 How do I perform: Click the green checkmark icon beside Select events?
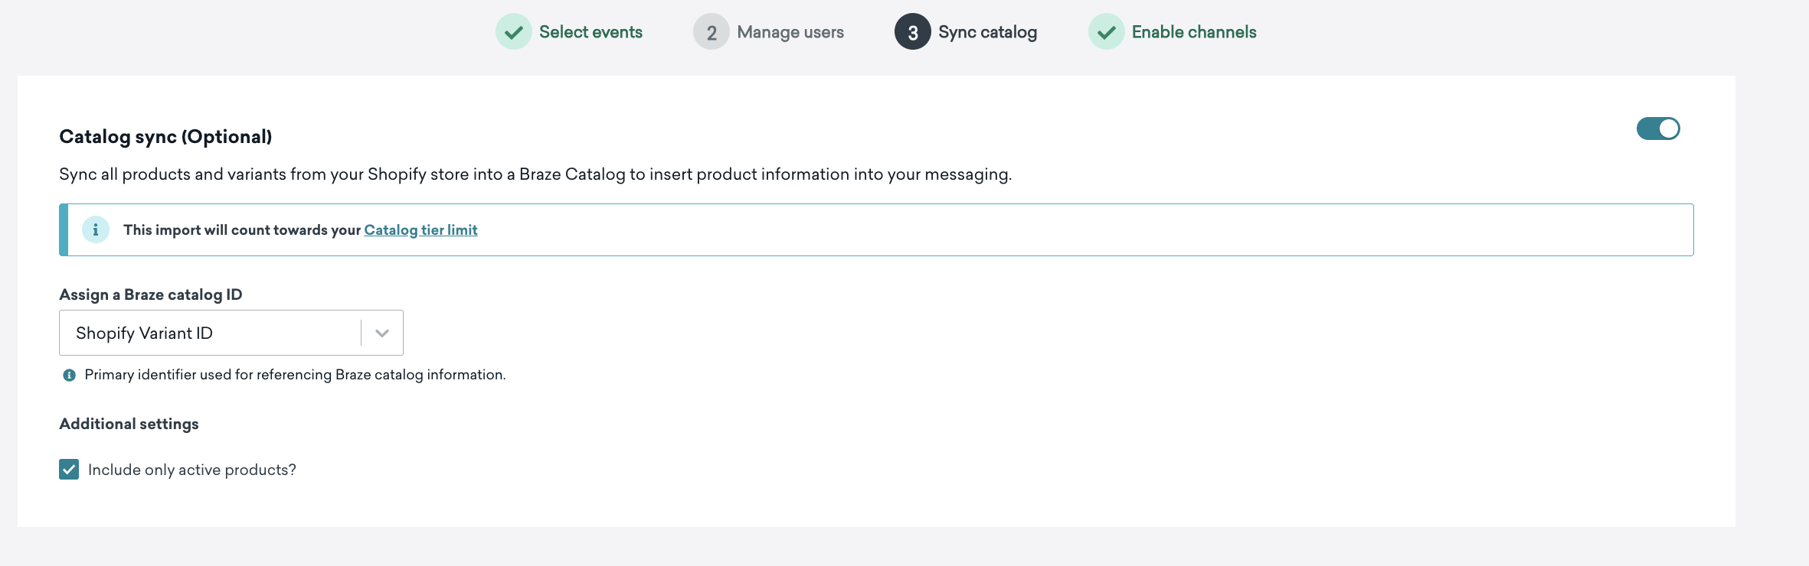513,32
